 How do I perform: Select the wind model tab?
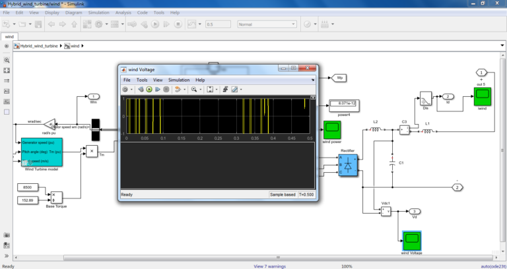point(9,36)
